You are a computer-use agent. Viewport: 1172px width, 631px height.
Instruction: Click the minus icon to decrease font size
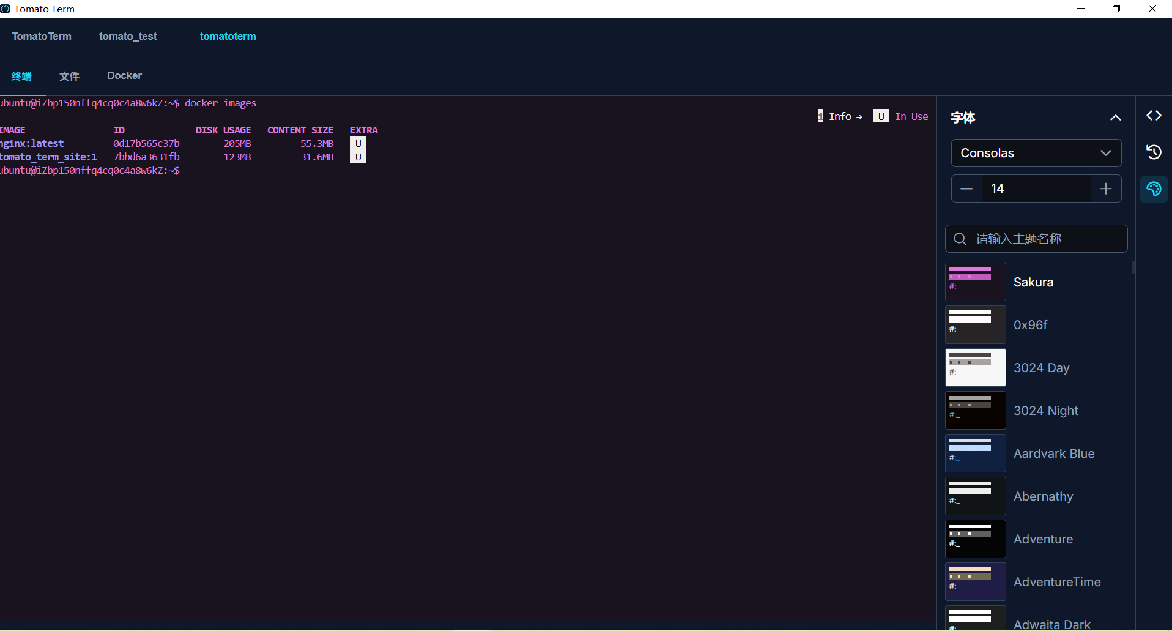pos(966,189)
